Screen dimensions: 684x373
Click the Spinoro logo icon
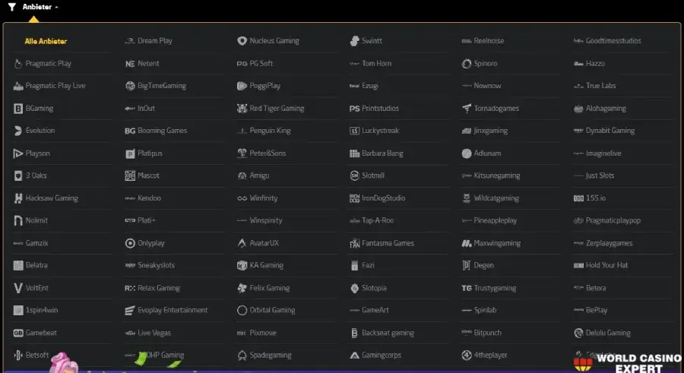[x=467, y=64]
